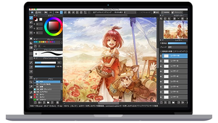Enable the circle snap icon
This screenshot has width=218, height=123.
click(81, 12)
